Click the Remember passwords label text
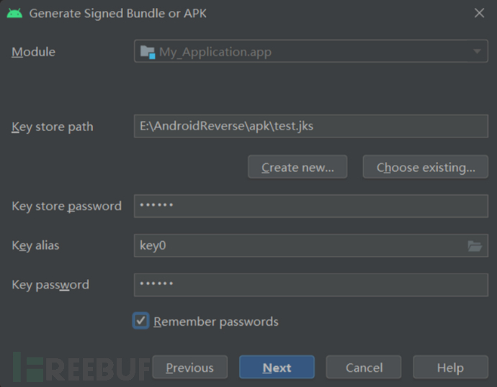 click(216, 322)
